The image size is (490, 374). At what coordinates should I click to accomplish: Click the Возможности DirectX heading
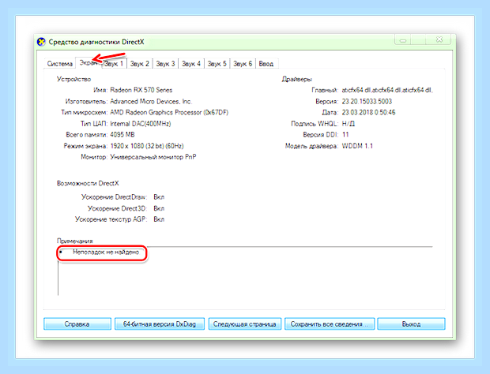(88, 183)
